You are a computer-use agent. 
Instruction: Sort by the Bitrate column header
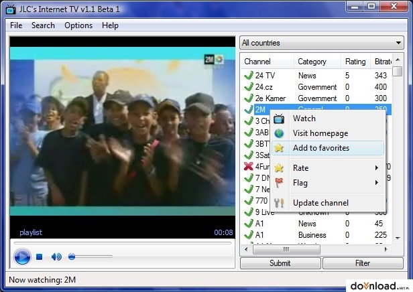click(x=381, y=62)
